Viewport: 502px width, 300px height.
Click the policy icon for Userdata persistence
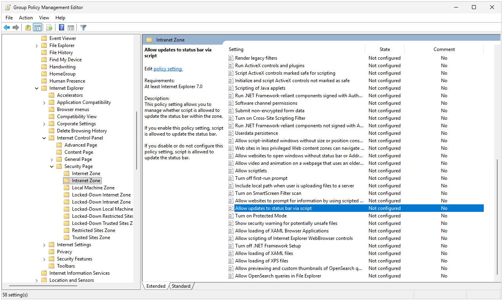pyautogui.click(x=231, y=133)
